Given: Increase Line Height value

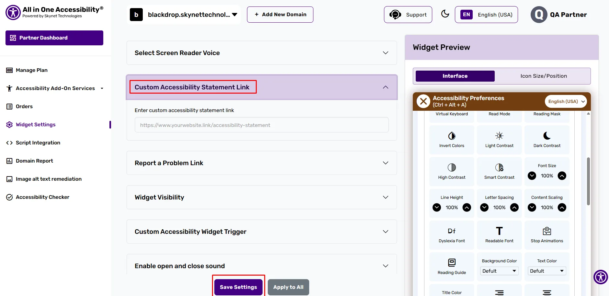Looking at the screenshot, I should (467, 207).
